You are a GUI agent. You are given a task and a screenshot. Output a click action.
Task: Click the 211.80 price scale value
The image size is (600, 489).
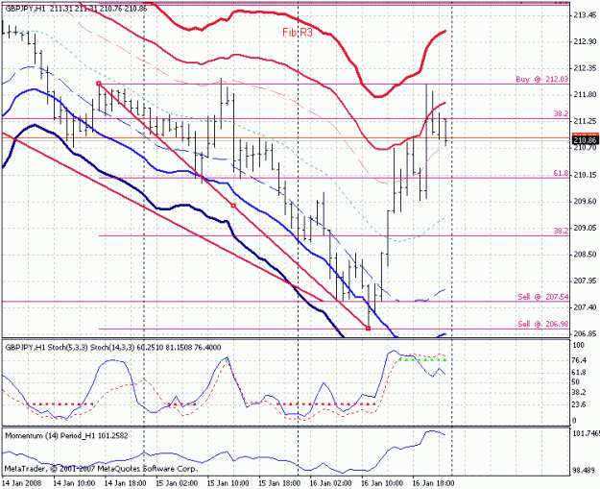(585, 94)
